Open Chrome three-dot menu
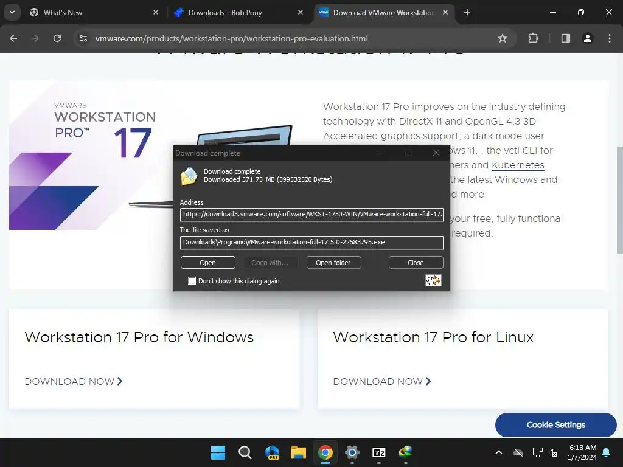Image resolution: width=623 pixels, height=467 pixels. tap(609, 38)
